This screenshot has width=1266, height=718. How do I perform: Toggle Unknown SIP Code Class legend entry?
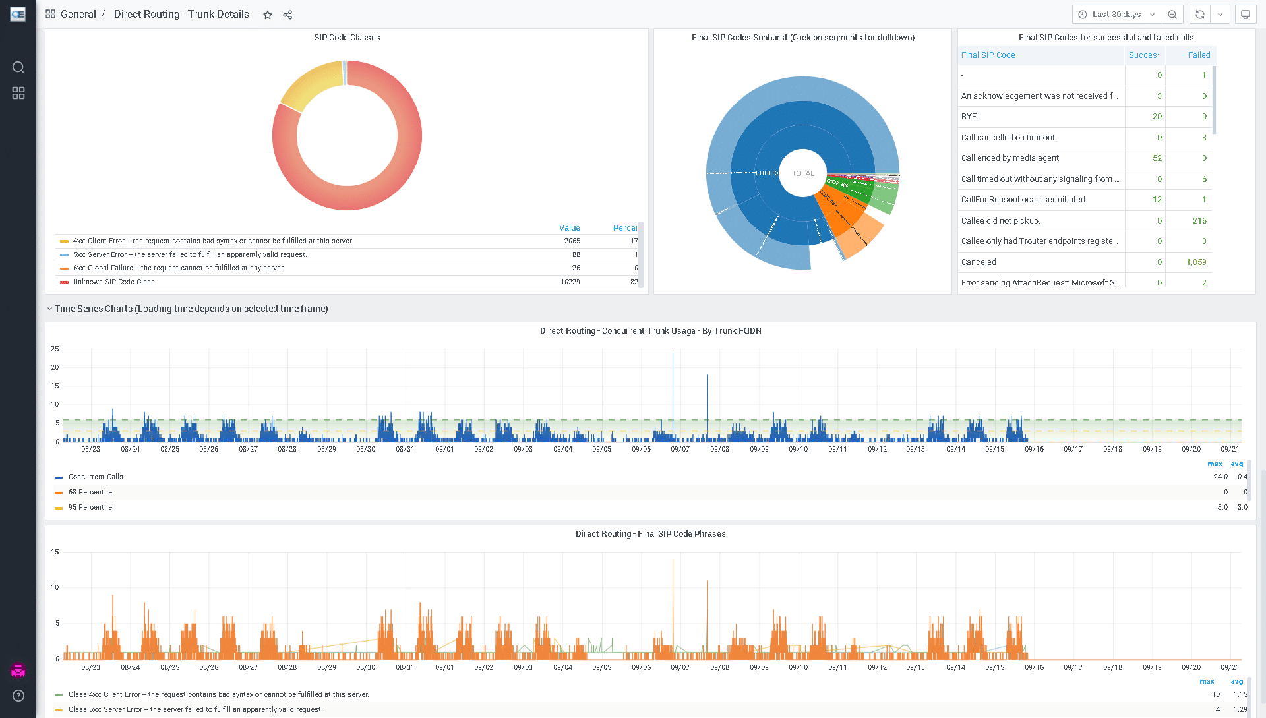[115, 282]
